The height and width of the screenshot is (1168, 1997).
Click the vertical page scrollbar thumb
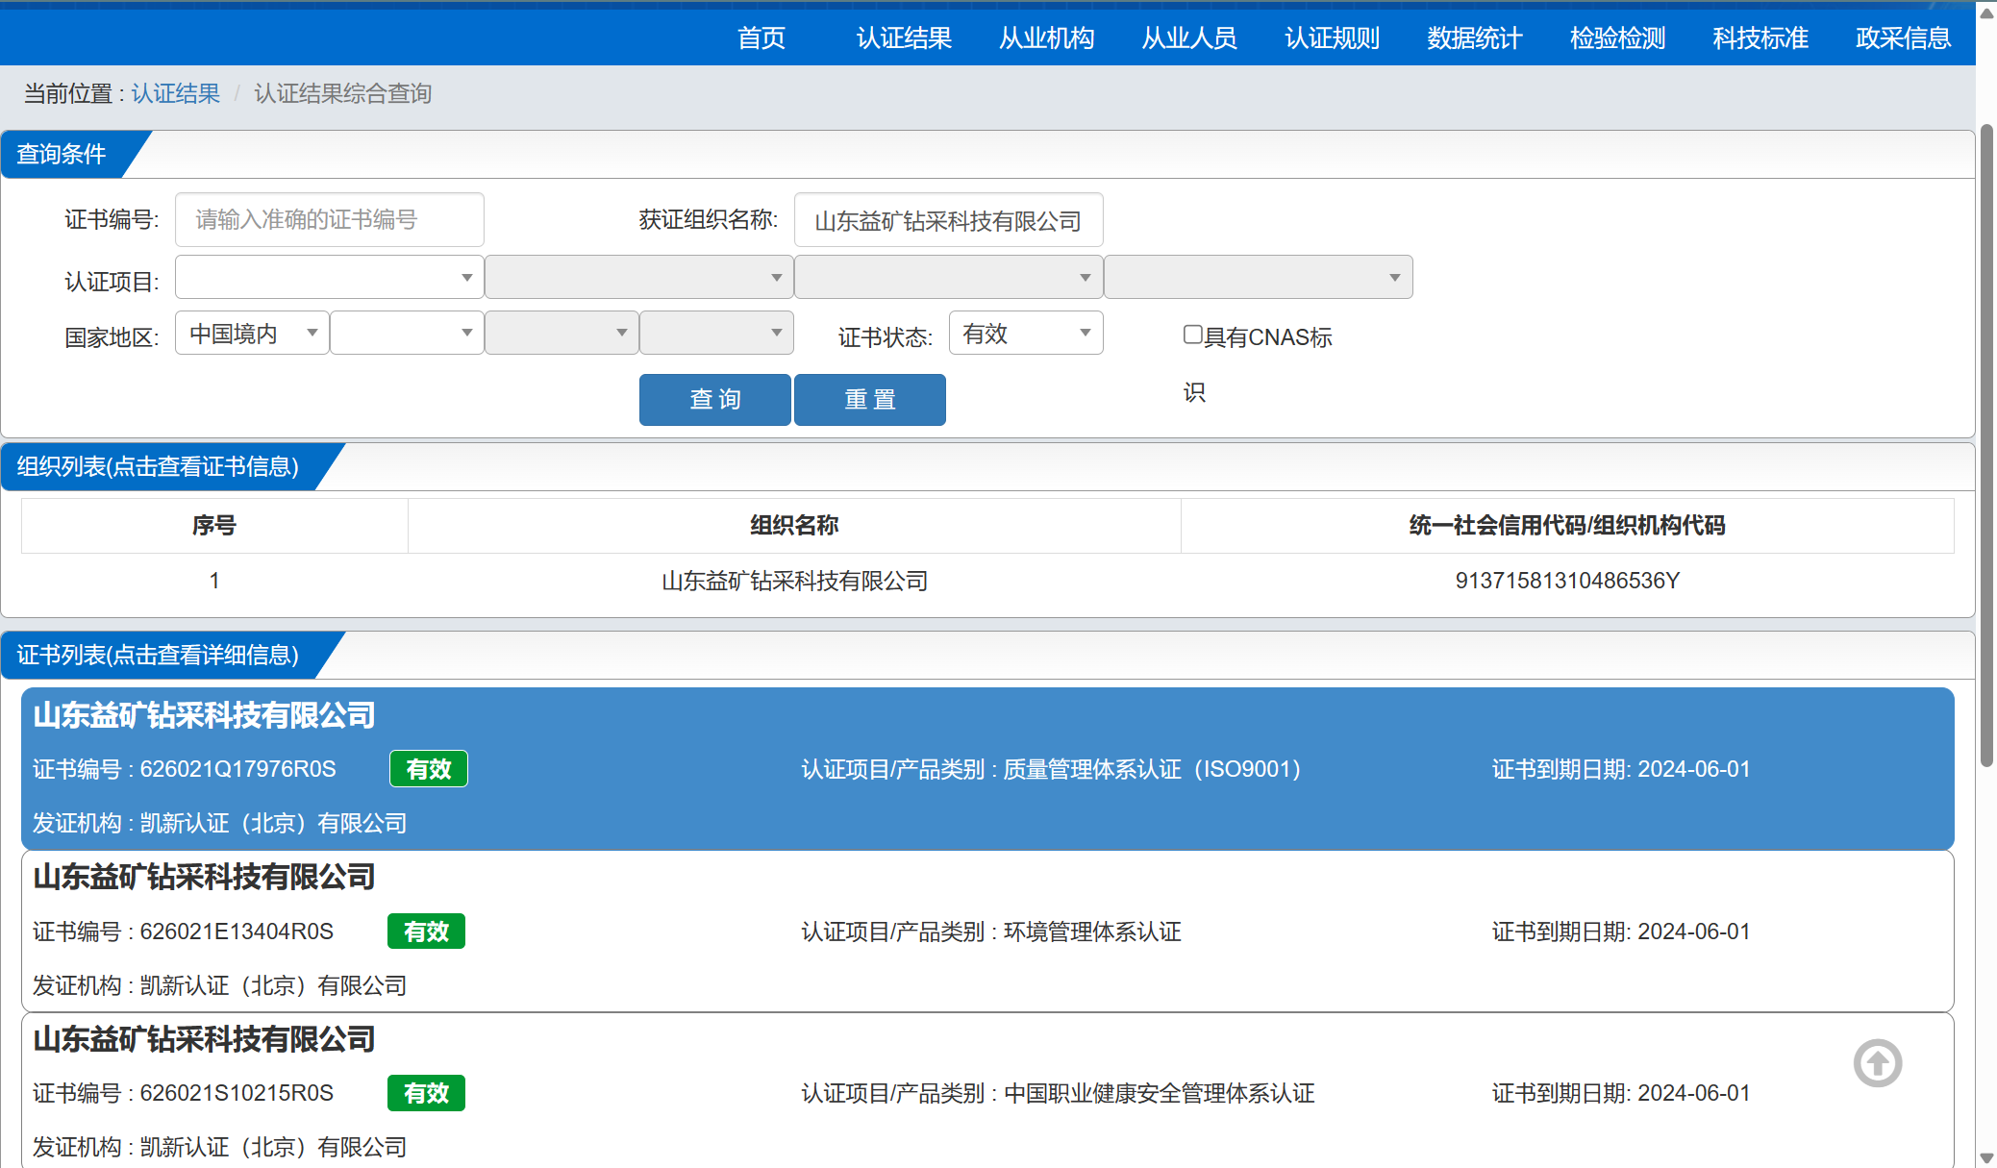pyautogui.click(x=1986, y=446)
